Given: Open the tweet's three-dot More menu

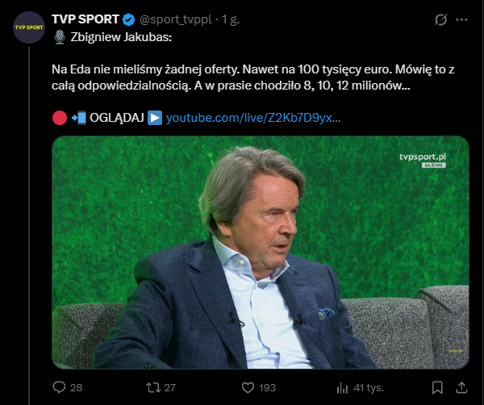Looking at the screenshot, I should [x=464, y=19].
